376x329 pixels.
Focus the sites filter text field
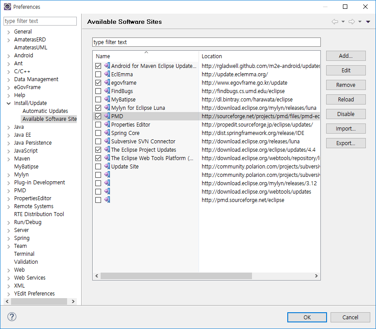tap(206, 42)
